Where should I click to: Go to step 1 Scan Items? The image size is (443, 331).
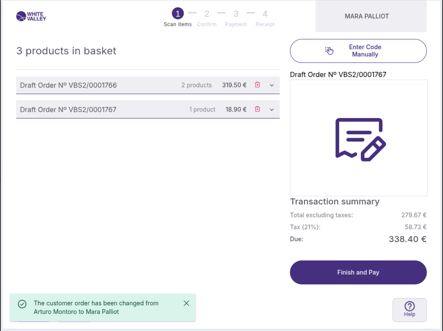coord(178,14)
